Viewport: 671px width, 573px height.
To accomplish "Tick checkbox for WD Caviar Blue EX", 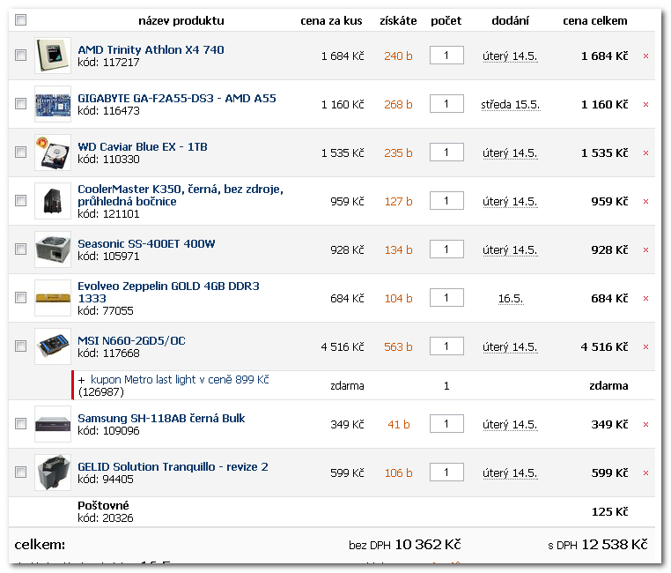I will 20,152.
